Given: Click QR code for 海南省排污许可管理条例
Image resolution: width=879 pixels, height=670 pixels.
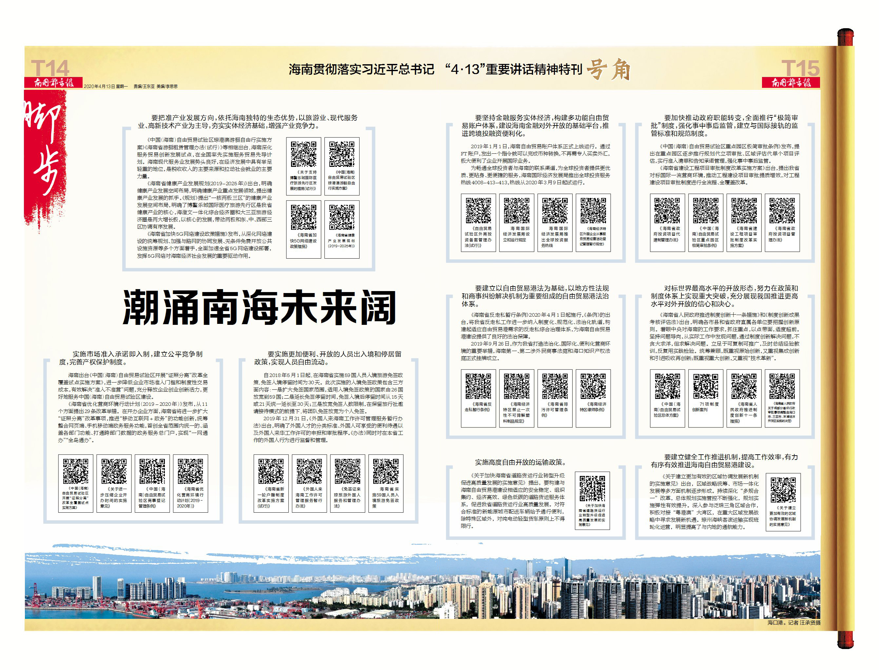Looking at the screenshot, I should (555, 386).
